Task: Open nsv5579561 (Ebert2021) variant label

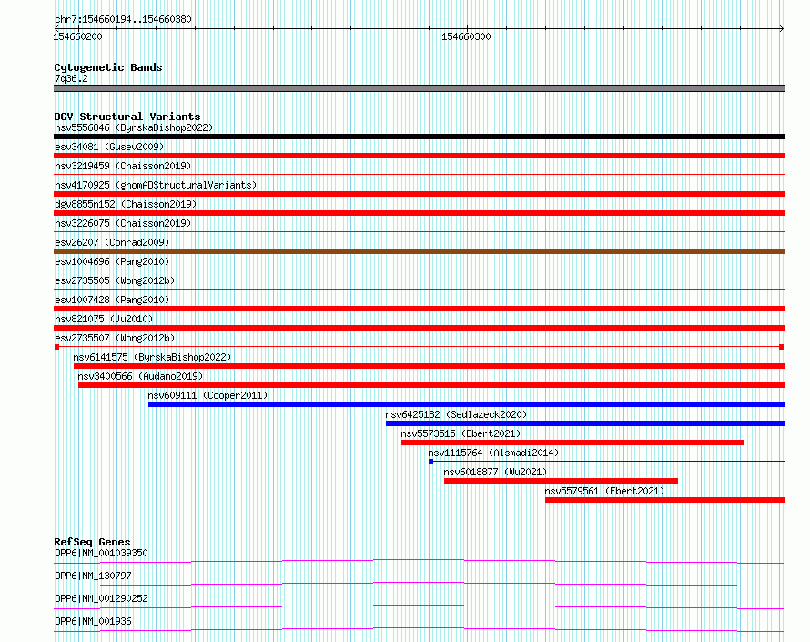Action: click(604, 491)
